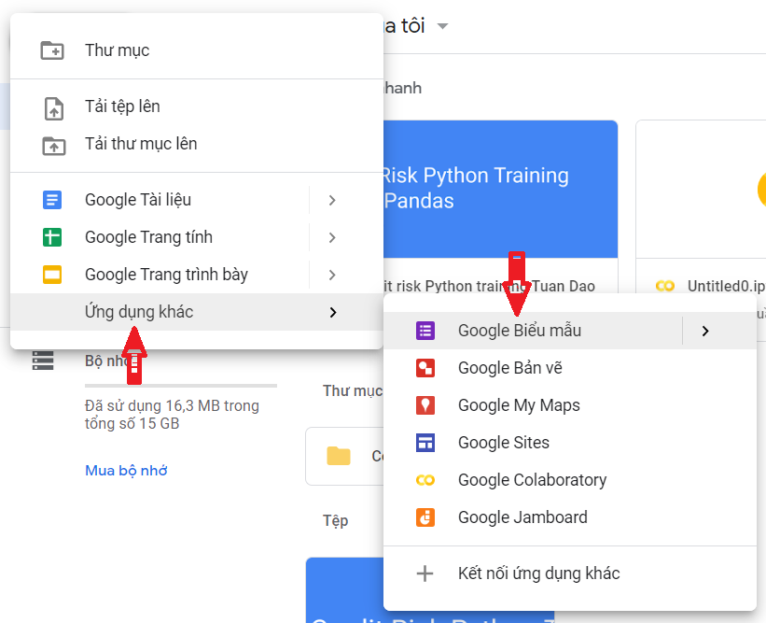Open Ứng dụng khác menu item
766x623 pixels.
coord(196,312)
